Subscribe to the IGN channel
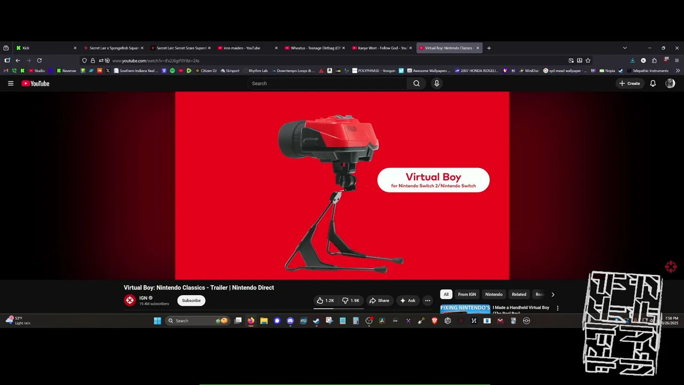 [191, 301]
